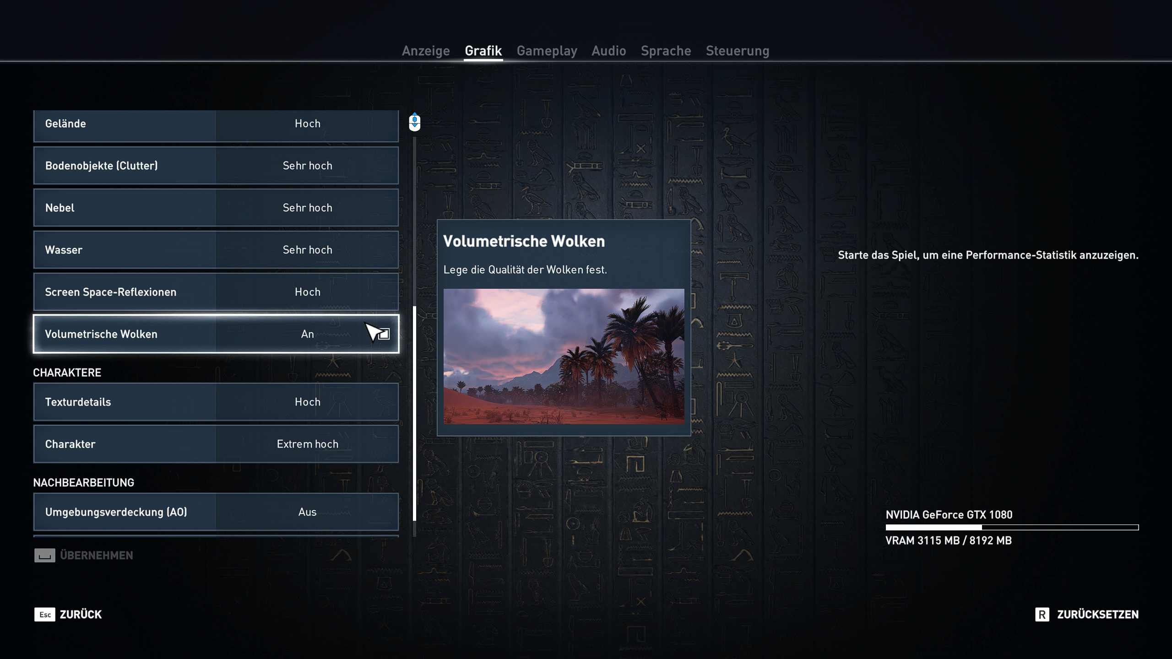
Task: Change the Wasser quality setting
Action: click(307, 250)
